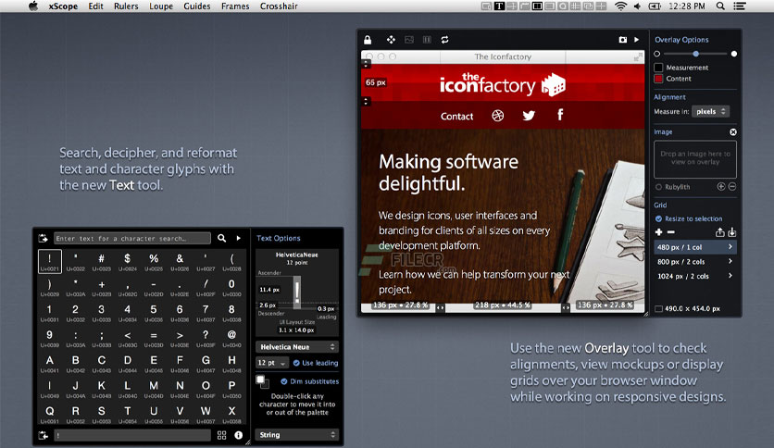
Task: Click the Facebook icon on Iconfactory page
Action: [560, 115]
